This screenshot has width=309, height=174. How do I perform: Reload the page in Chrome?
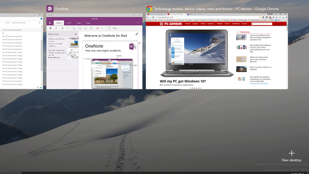[153, 17]
